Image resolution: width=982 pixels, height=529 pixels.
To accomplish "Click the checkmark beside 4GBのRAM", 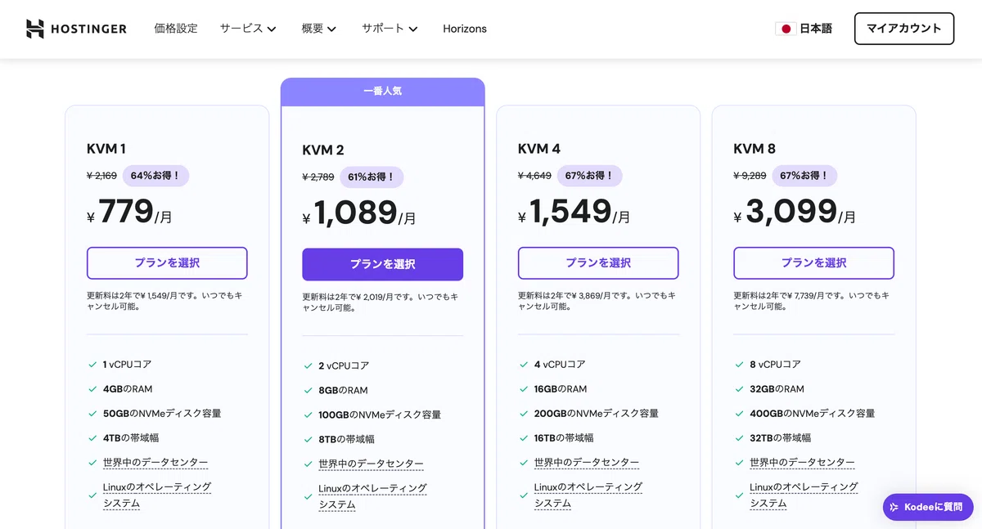I will [92, 389].
